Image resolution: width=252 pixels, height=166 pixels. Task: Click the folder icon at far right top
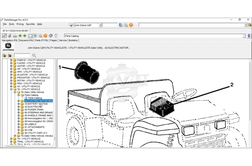coord(250,25)
